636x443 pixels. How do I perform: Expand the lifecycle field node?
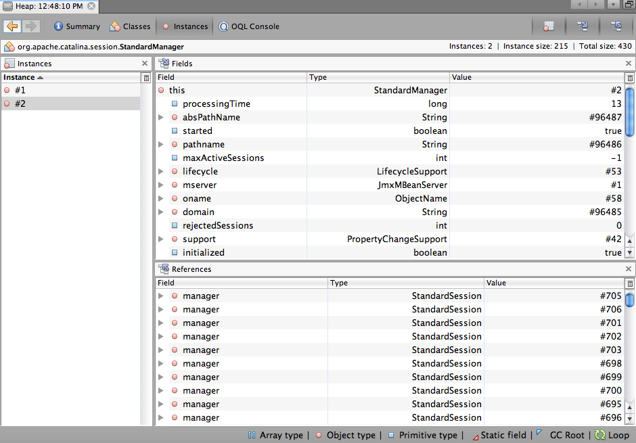pos(161,172)
